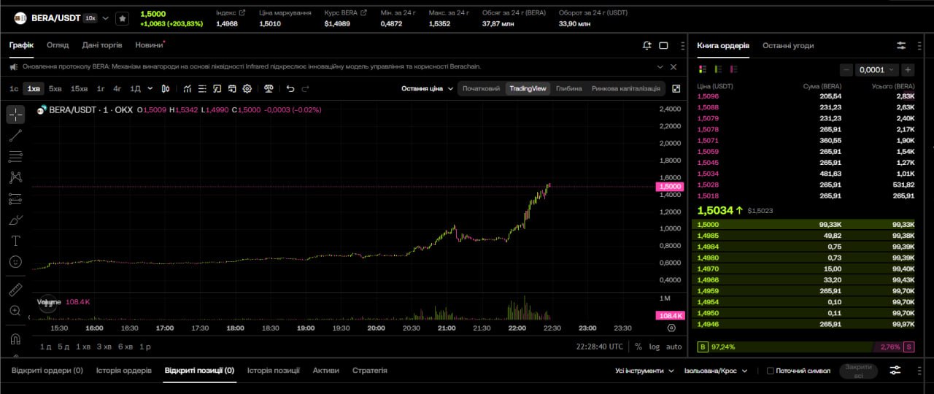Check the Поточний символ checkbox
Image resolution: width=934 pixels, height=394 pixels.
[x=770, y=371]
